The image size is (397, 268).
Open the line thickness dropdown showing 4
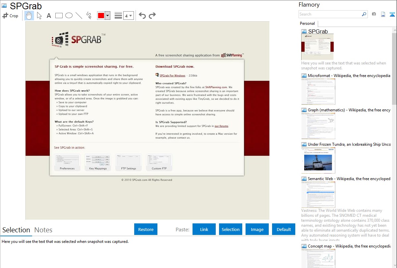tap(129, 16)
